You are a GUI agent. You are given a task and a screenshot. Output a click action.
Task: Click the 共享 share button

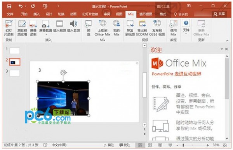[219, 14]
